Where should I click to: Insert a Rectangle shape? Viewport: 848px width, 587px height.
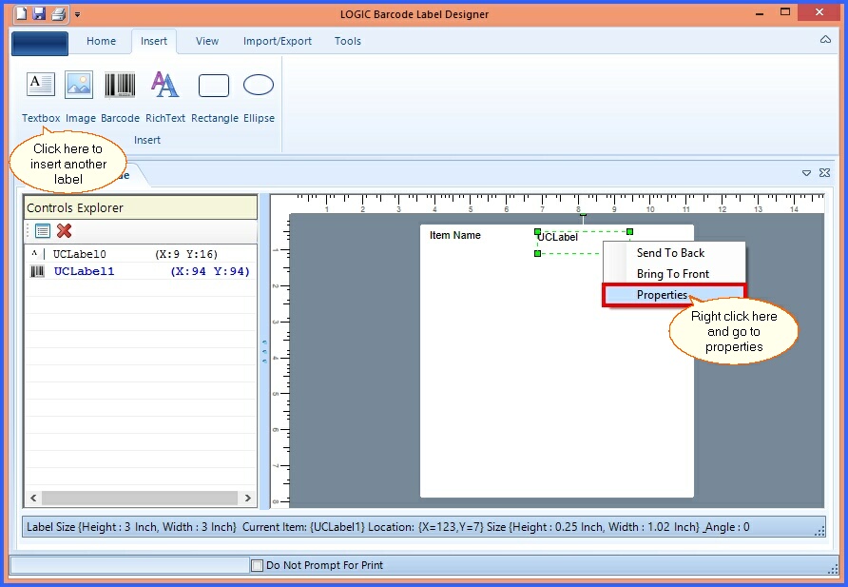214,97
